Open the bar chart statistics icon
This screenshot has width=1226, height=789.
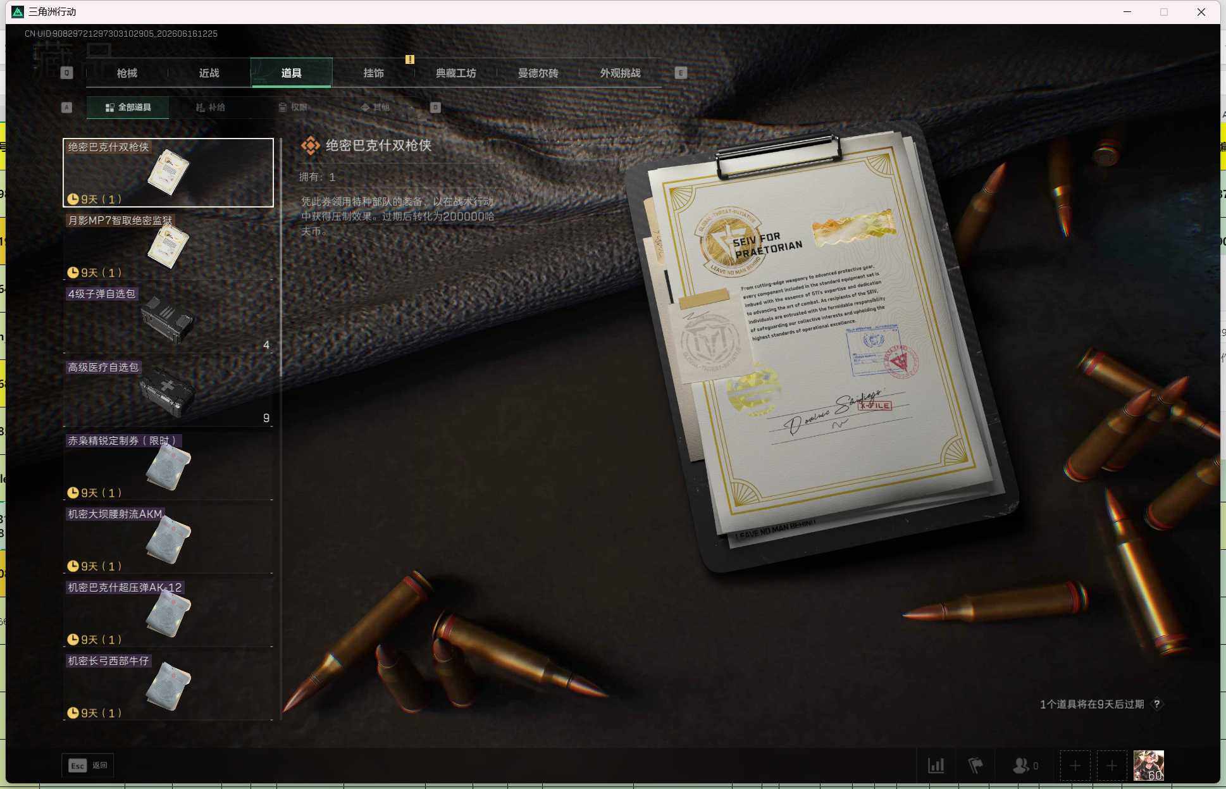click(x=936, y=766)
